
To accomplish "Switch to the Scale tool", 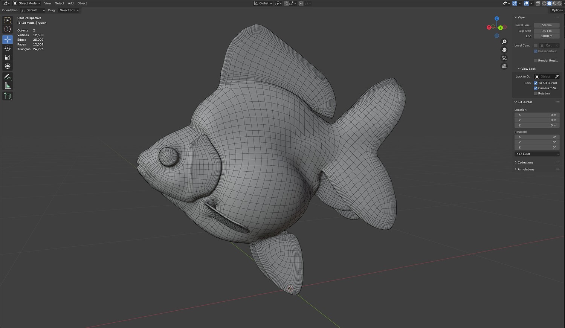I will 8,57.
